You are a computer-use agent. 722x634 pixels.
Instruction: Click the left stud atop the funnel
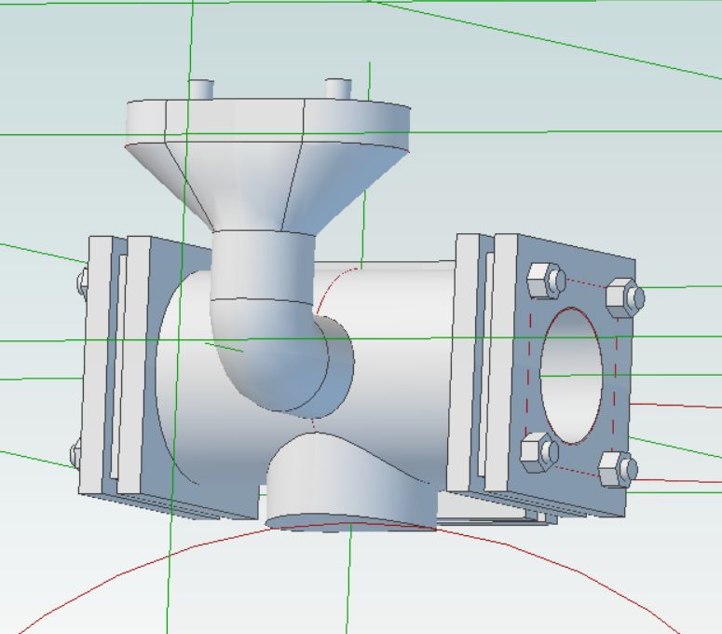[201, 89]
